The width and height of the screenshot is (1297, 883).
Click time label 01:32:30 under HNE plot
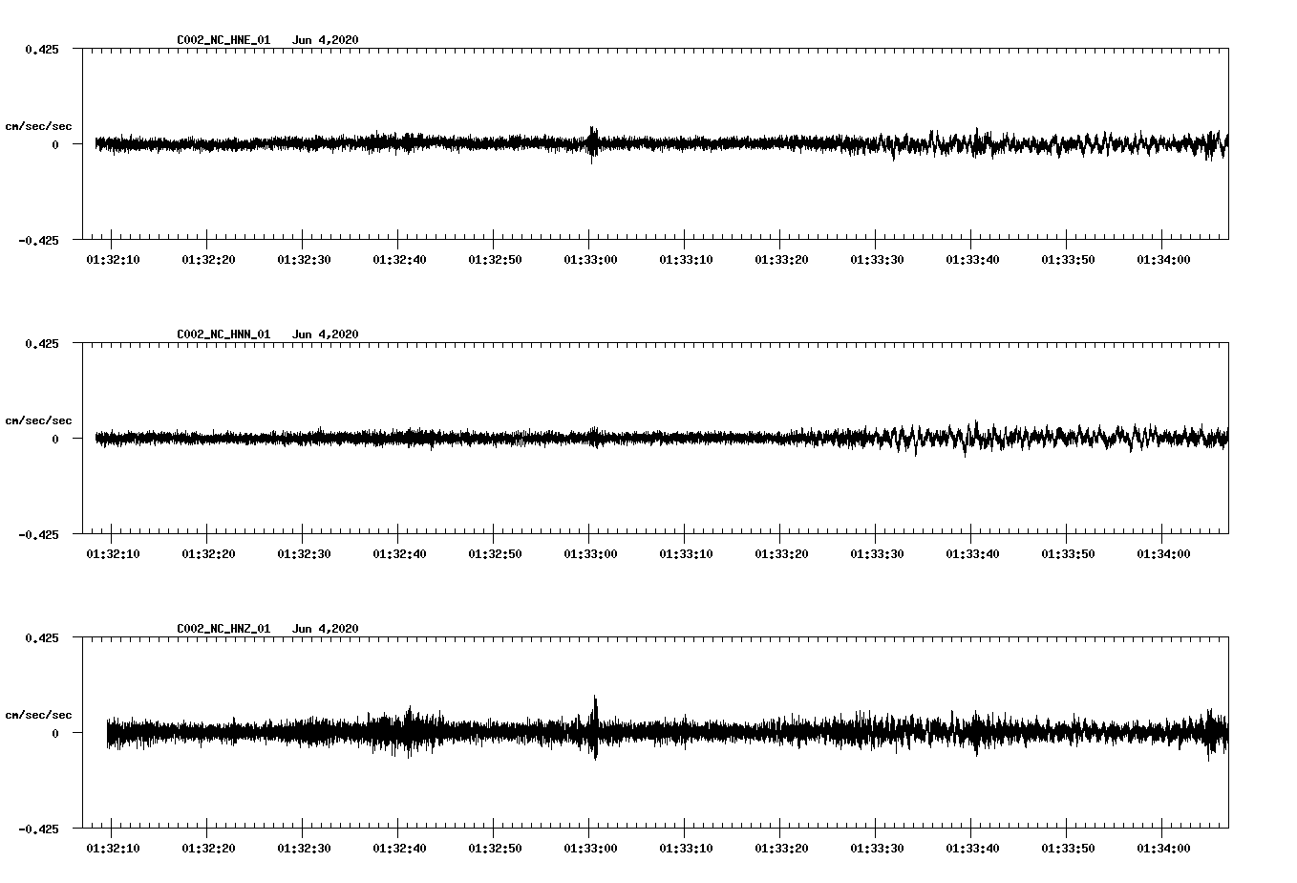click(x=304, y=260)
